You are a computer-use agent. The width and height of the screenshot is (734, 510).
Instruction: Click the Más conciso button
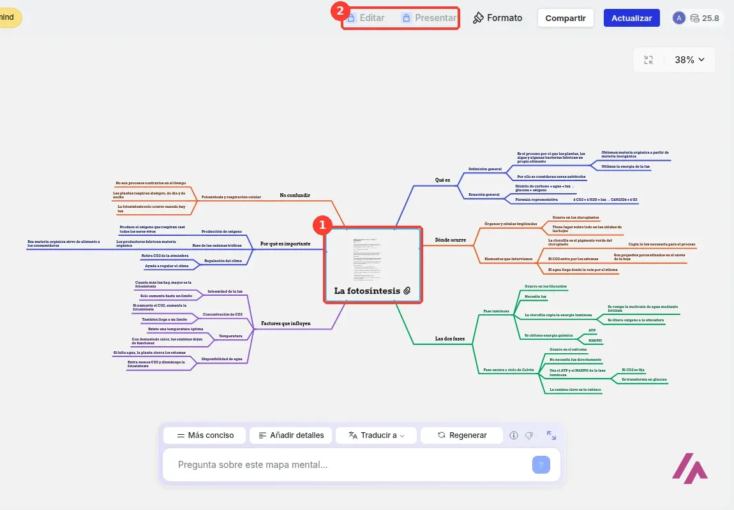pos(205,435)
